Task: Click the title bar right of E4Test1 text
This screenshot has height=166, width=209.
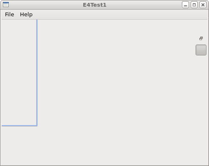Action: (144, 5)
